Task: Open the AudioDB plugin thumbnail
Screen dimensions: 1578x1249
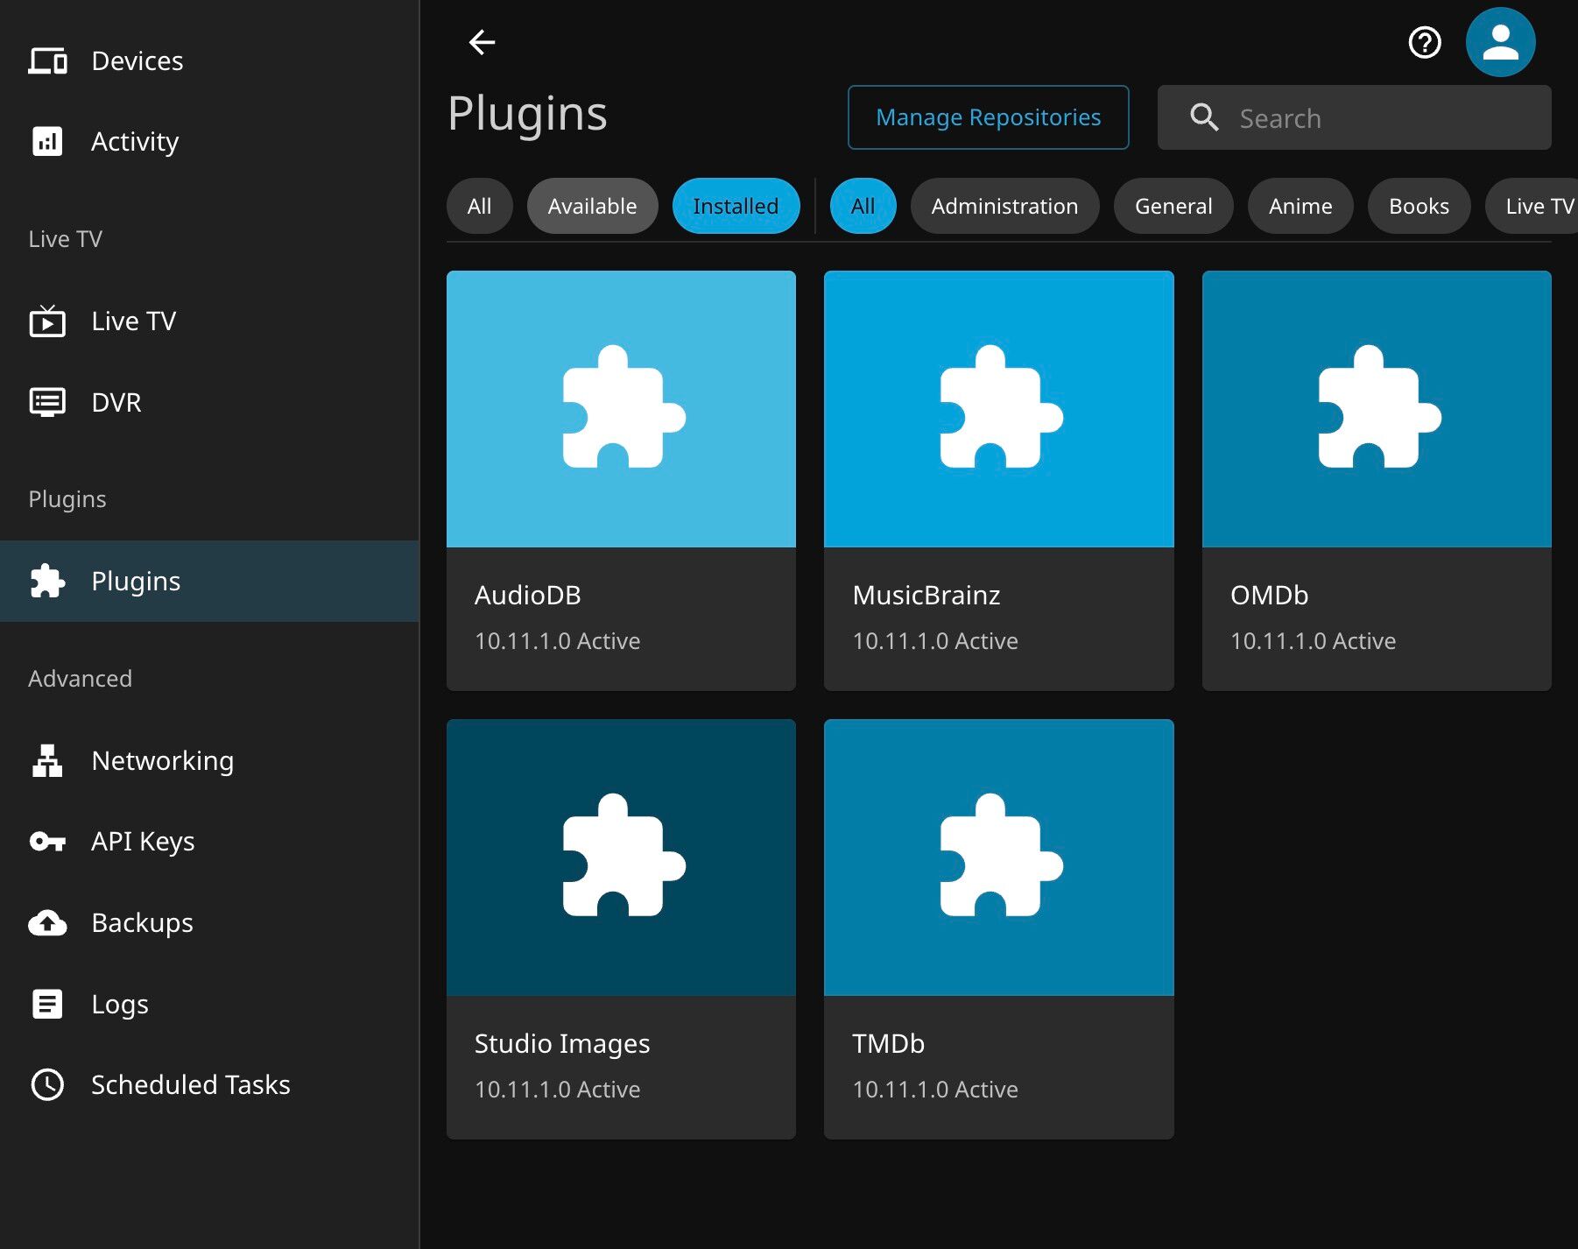Action: point(621,409)
